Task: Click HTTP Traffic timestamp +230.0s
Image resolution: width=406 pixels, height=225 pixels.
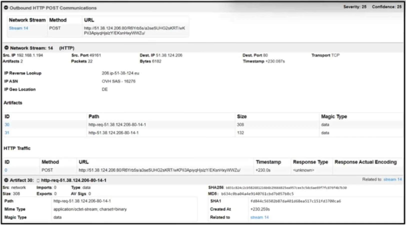Action: tap(263, 170)
